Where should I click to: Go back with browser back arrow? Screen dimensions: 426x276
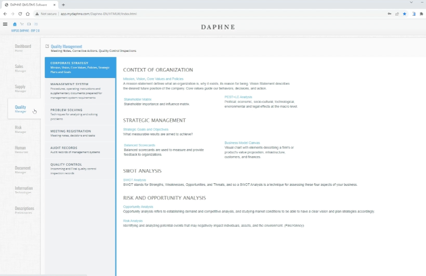click(5, 14)
